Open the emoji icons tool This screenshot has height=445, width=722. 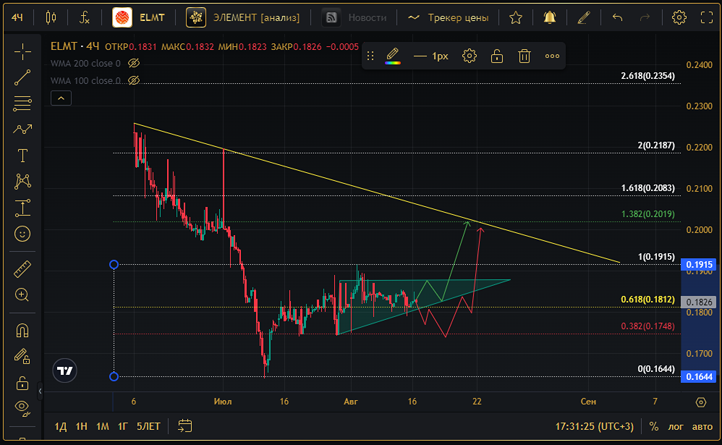pos(22,234)
